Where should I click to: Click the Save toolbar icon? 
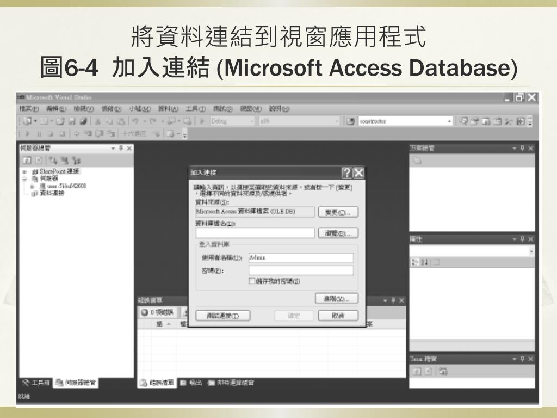click(x=72, y=121)
